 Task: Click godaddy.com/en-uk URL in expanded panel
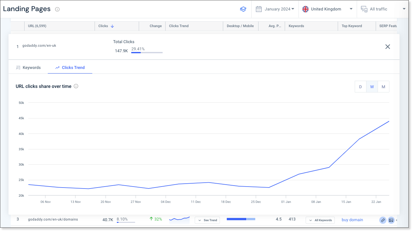pyautogui.click(x=39, y=46)
